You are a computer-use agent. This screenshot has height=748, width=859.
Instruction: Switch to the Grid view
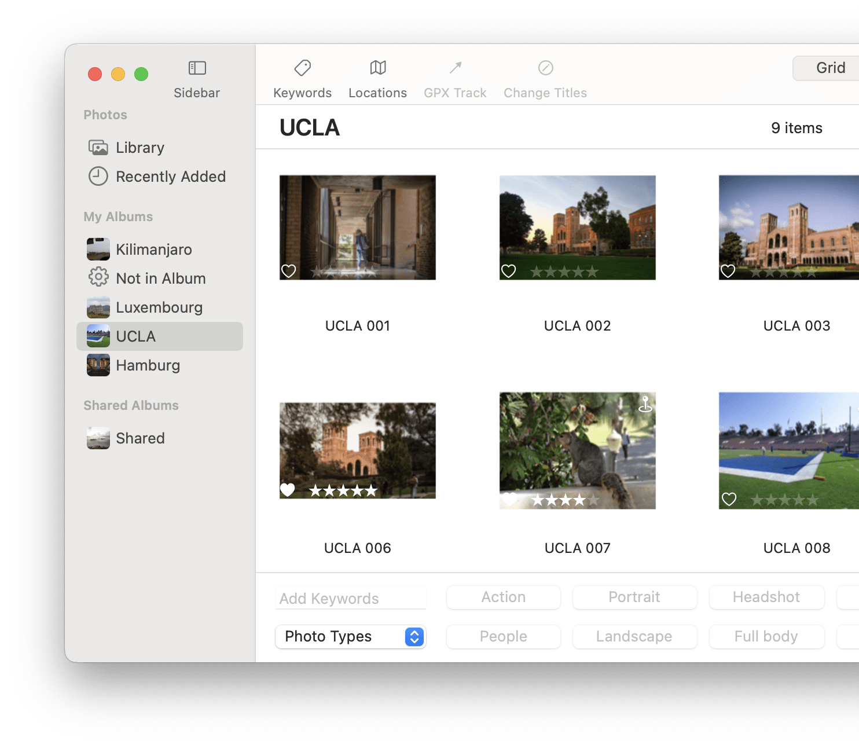(x=827, y=68)
